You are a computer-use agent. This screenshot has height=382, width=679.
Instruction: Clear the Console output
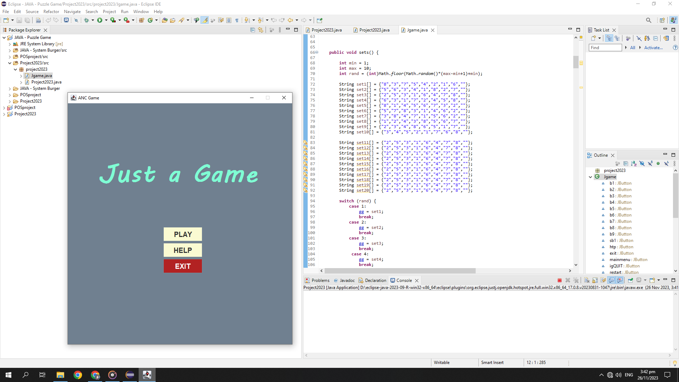pyautogui.click(x=587, y=280)
